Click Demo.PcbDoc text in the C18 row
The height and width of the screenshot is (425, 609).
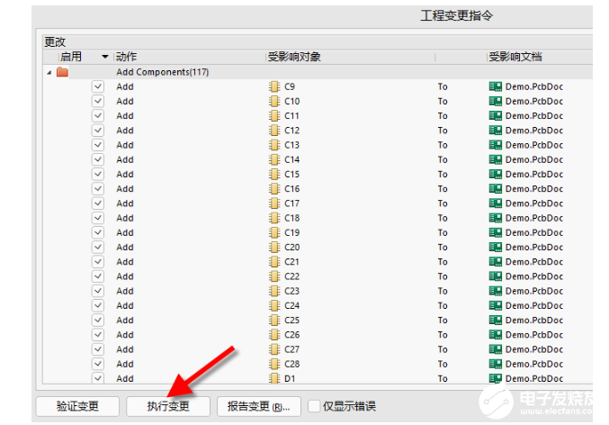534,218
